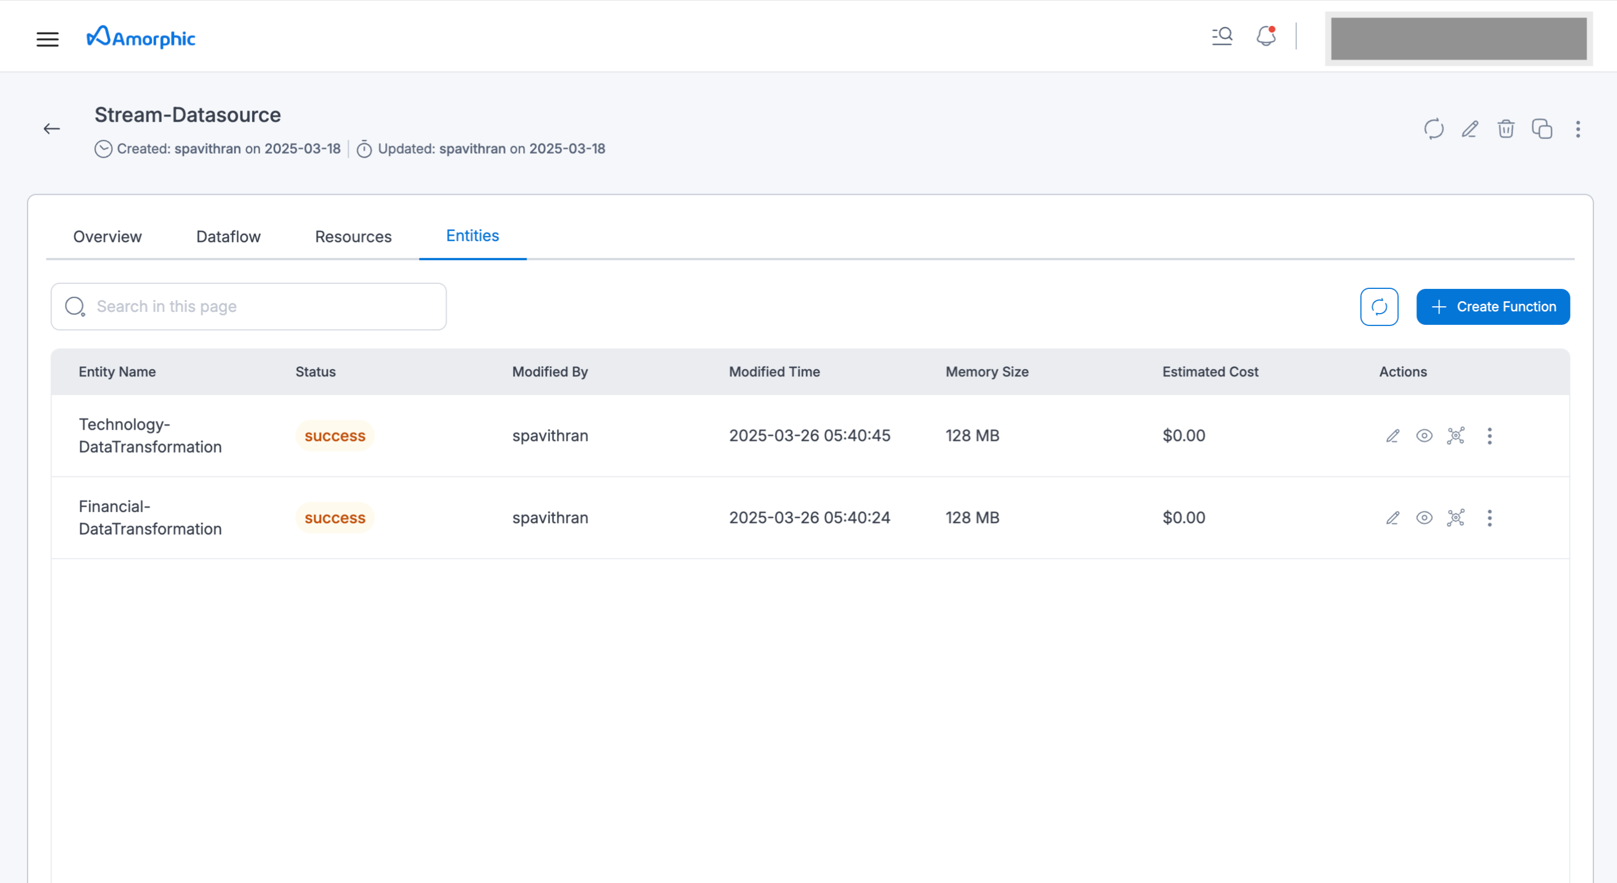The width and height of the screenshot is (1617, 883).
Task: Click the notifications bell icon
Action: click(x=1266, y=36)
